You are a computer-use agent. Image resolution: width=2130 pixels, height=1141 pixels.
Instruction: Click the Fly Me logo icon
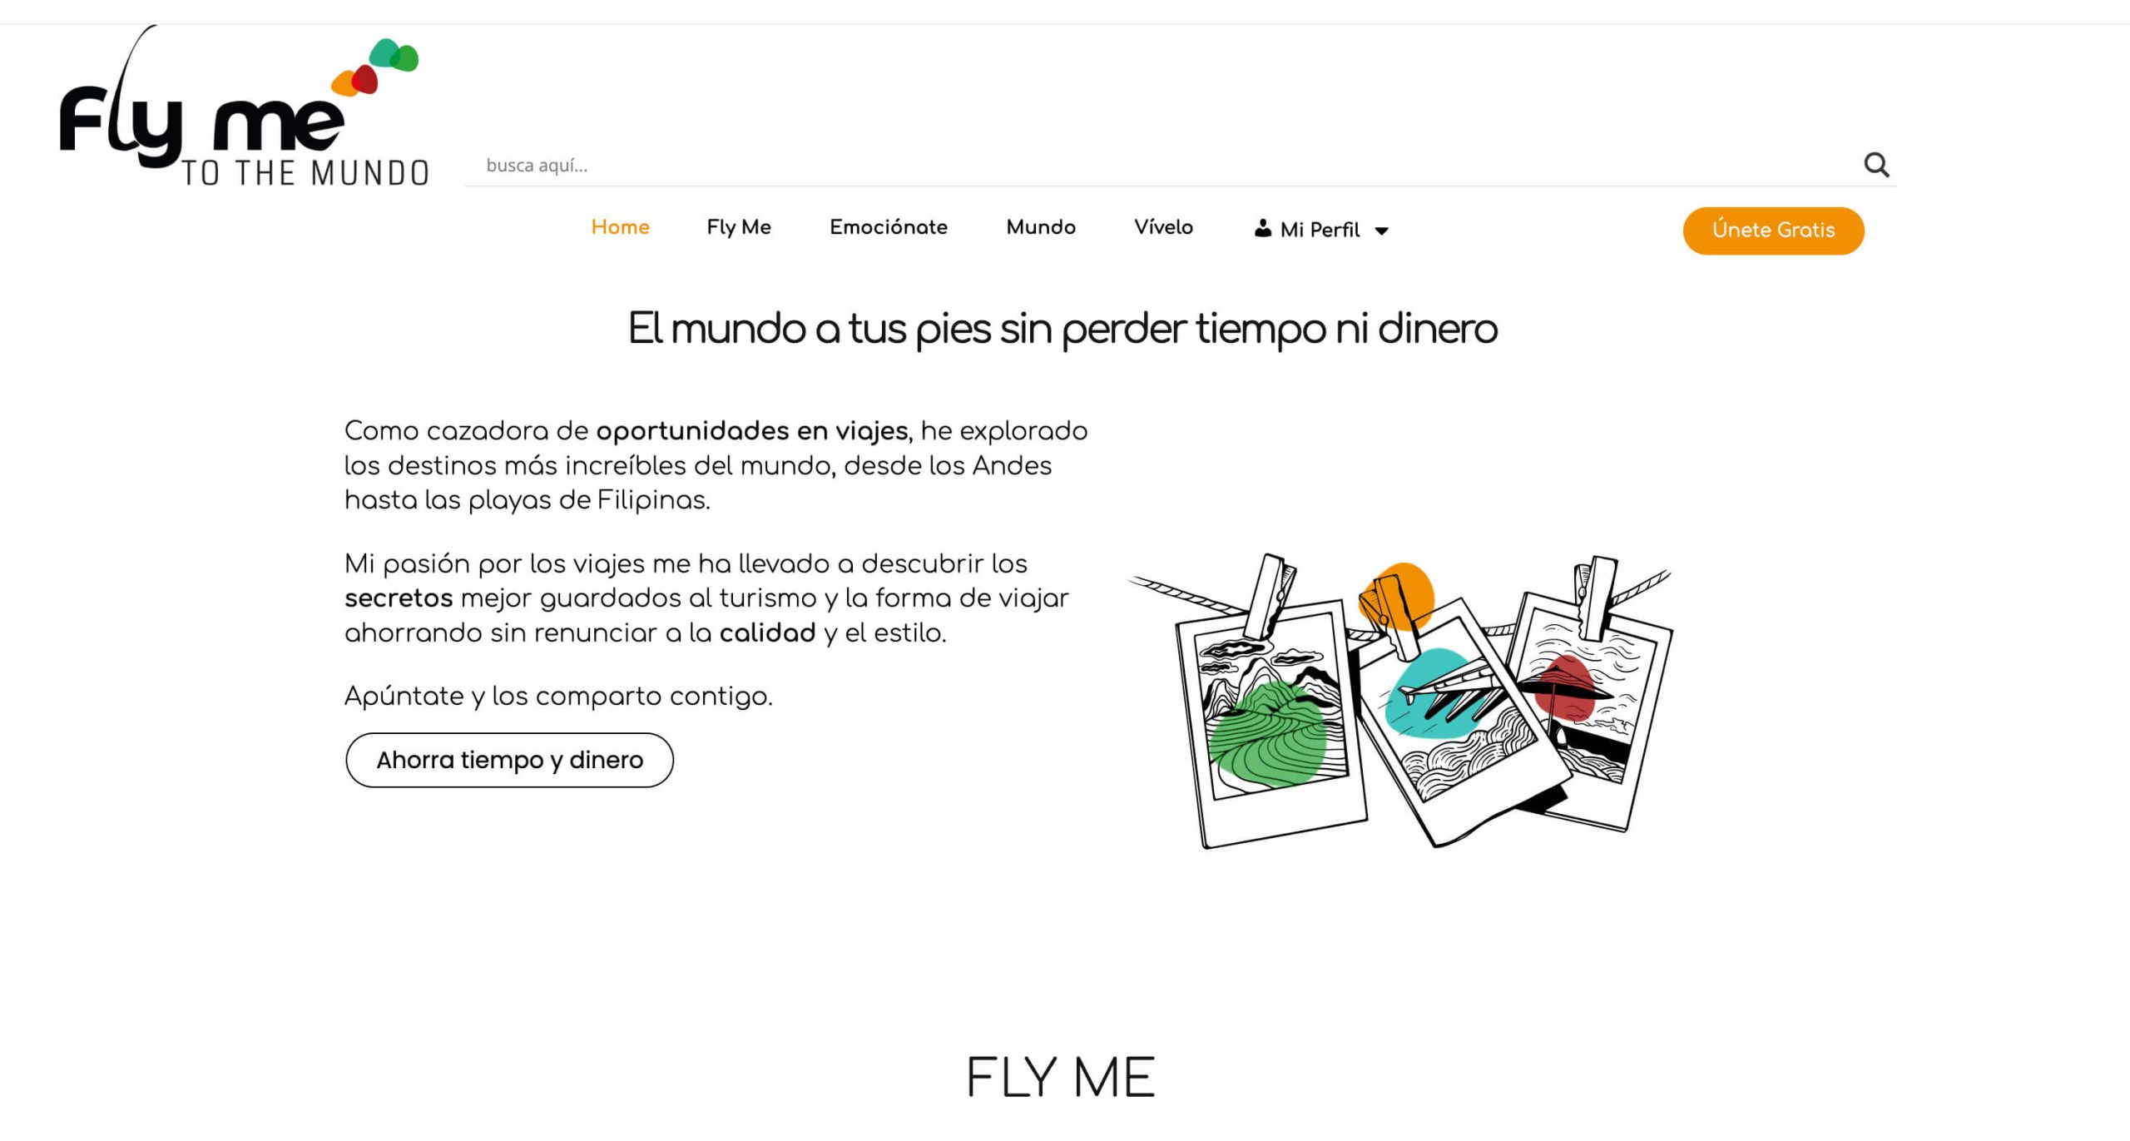coord(240,106)
